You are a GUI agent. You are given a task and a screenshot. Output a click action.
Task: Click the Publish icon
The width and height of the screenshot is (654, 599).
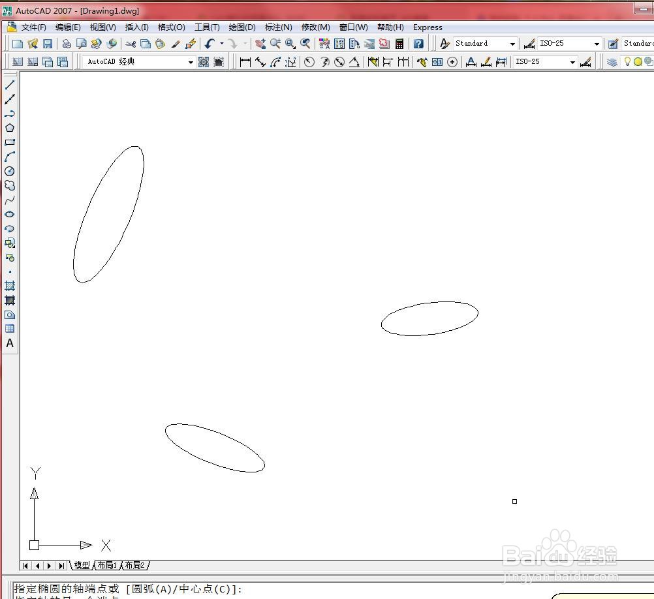[97, 44]
